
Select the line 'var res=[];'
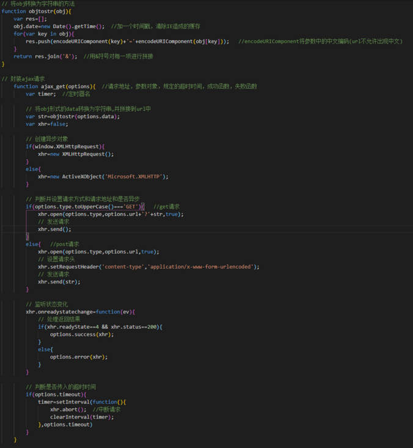click(30, 19)
